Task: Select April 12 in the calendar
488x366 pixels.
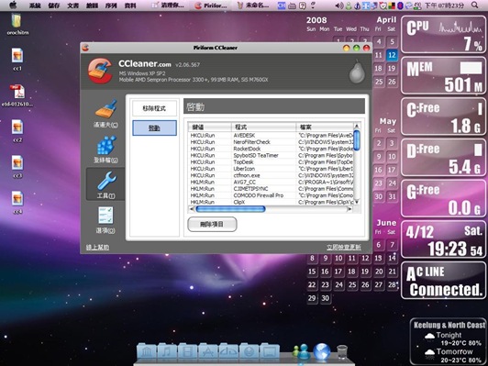Action: point(392,55)
